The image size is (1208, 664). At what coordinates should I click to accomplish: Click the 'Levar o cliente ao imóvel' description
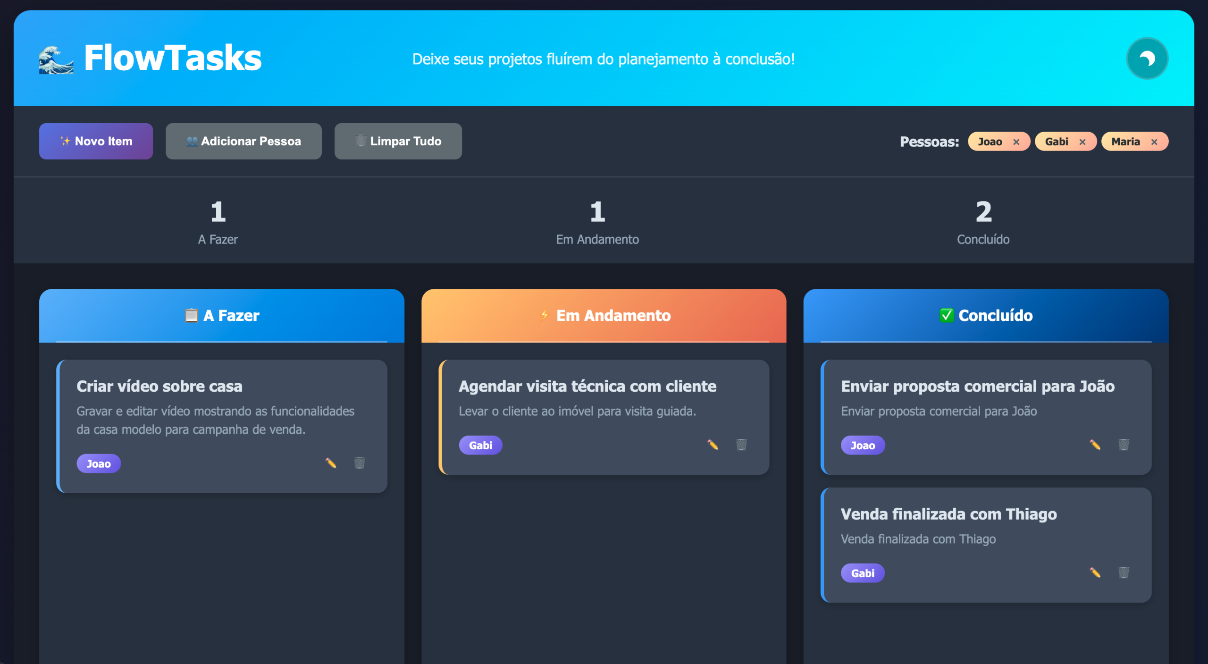pos(577,411)
